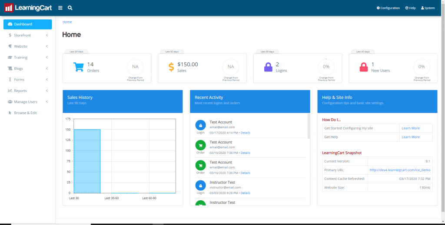Click the Orders shopping cart icon
This screenshot has height=225, width=445.
[78, 67]
